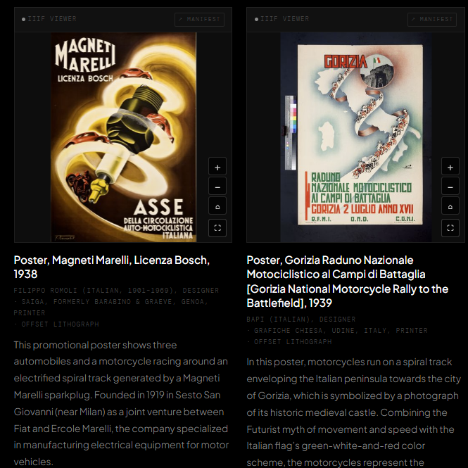The image size is (468, 468).
Task: Zoom out on the Gorizia poster
Action: (450, 187)
